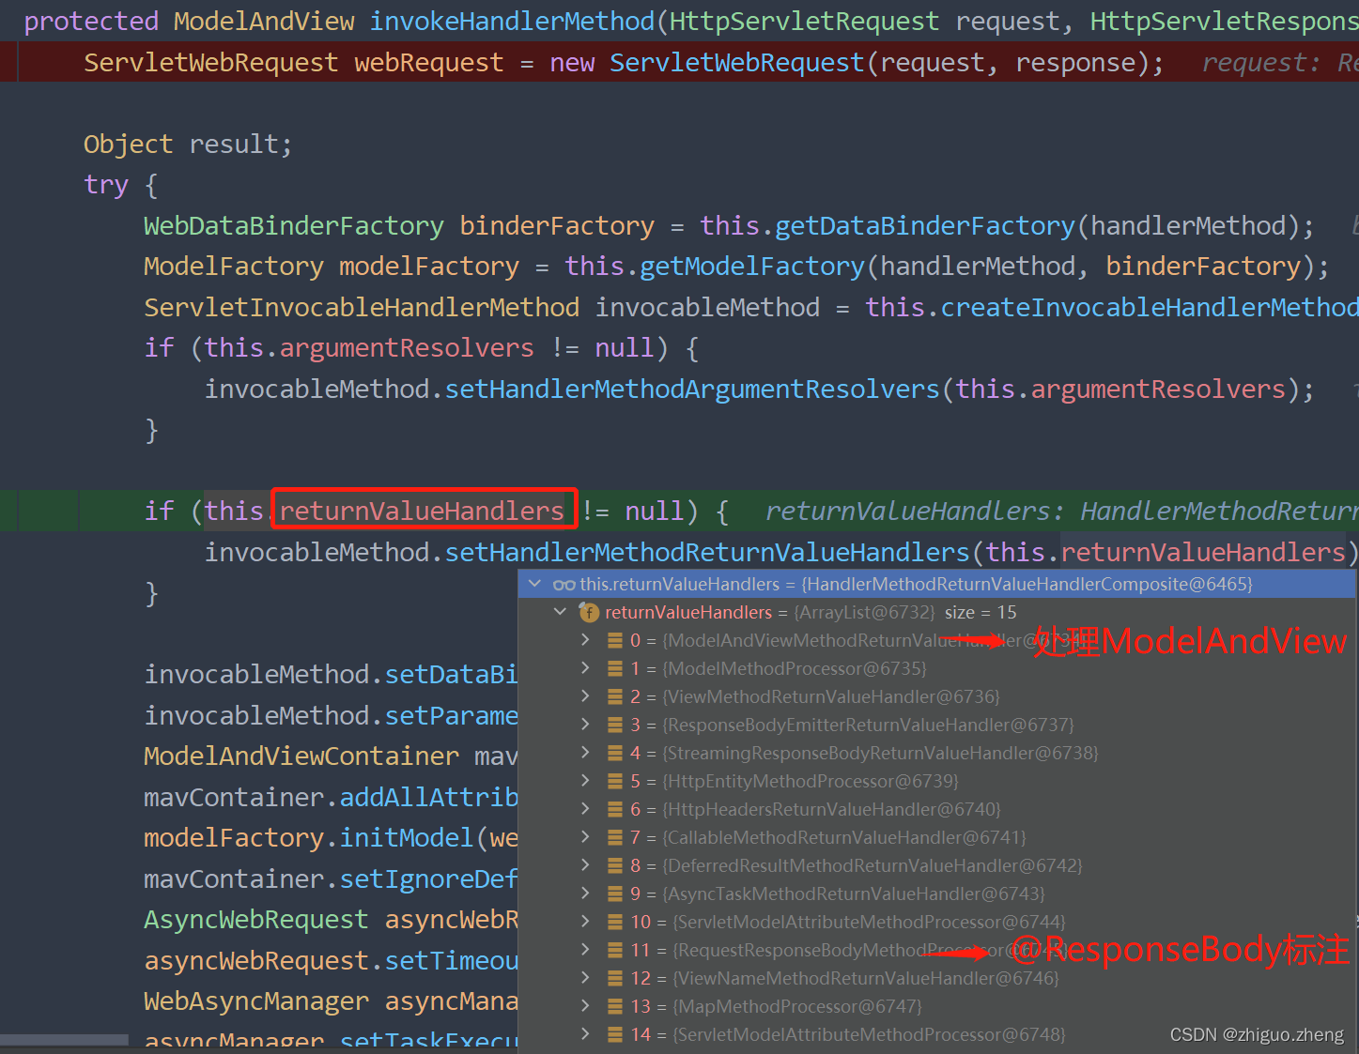This screenshot has width=1359, height=1054.
Task: Click the list icon of element 13
Action: (615, 1006)
